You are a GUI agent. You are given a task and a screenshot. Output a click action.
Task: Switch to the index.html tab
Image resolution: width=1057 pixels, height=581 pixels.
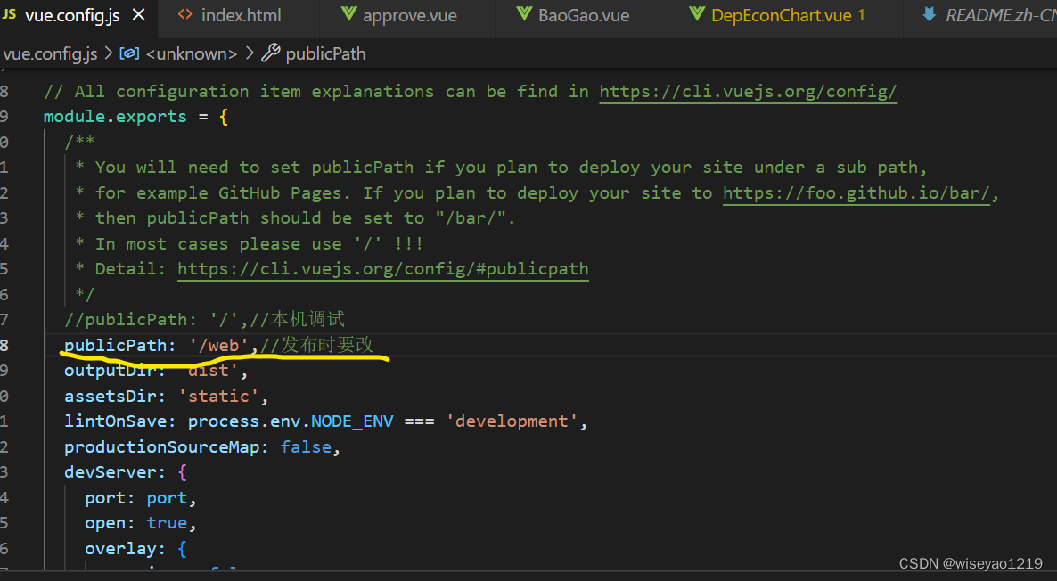pos(239,15)
